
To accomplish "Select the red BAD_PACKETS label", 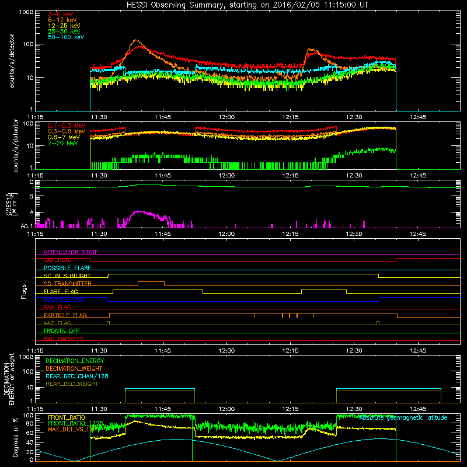I will 64,339.
